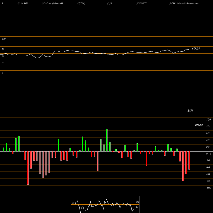The image size is (213, 213).
Task: Click the -20 label on MR axis
Action: (x=208, y=161)
